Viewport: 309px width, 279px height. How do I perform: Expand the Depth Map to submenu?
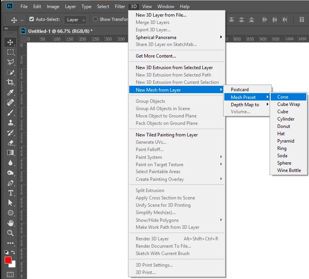(247, 105)
